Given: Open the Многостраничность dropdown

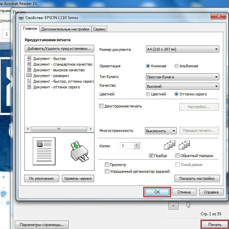Looking at the screenshot, I should [161, 131].
